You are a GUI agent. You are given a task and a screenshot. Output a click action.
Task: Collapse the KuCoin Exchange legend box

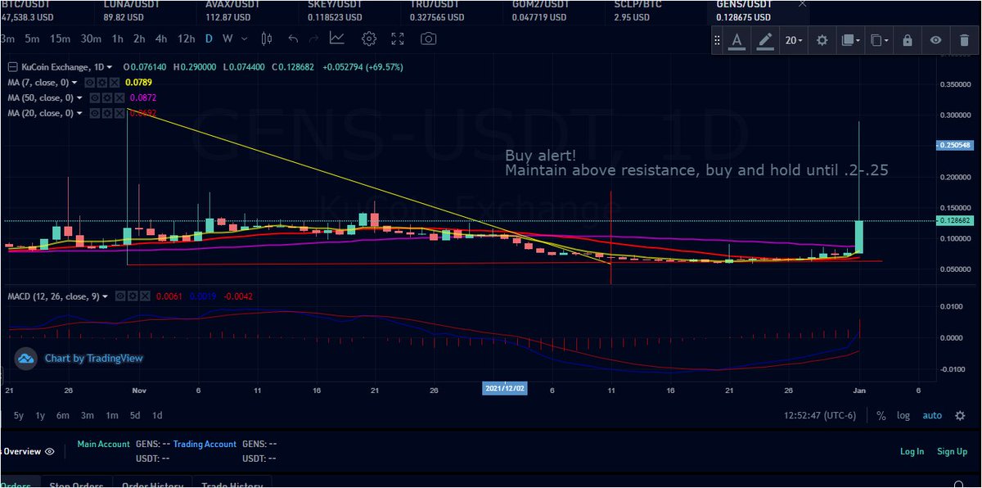point(12,67)
